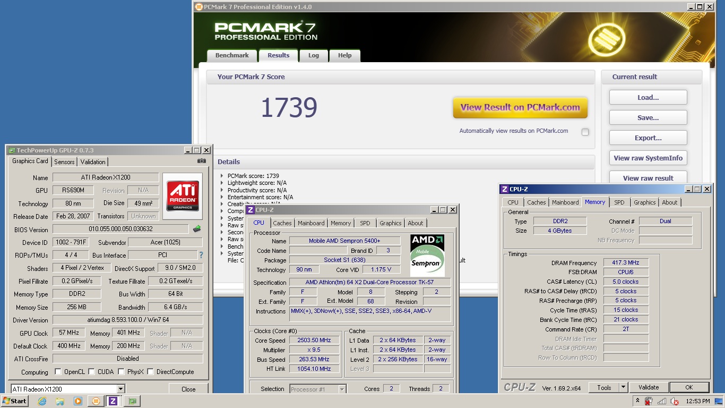
Task: Click the muted volume speaker tray icon
Action: point(675,401)
